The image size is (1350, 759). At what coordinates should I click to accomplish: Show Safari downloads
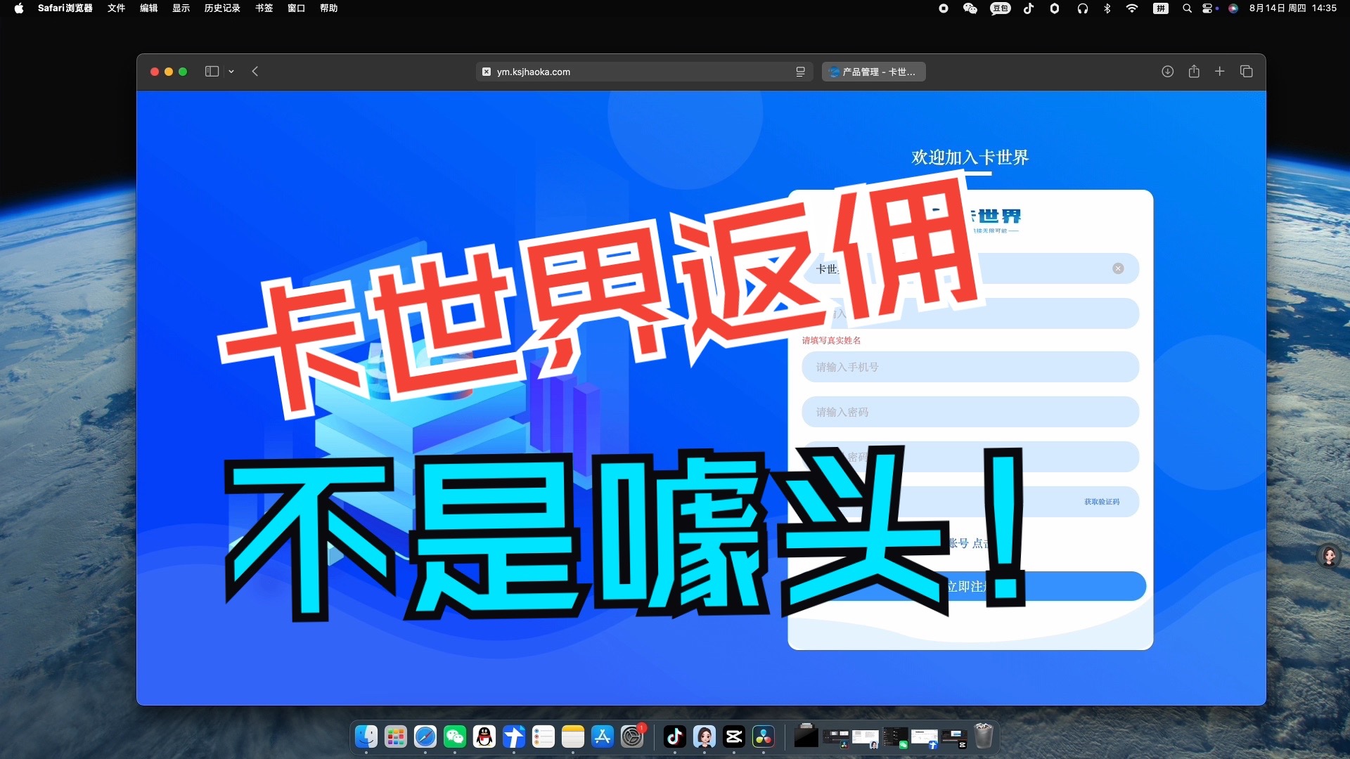(x=1167, y=72)
